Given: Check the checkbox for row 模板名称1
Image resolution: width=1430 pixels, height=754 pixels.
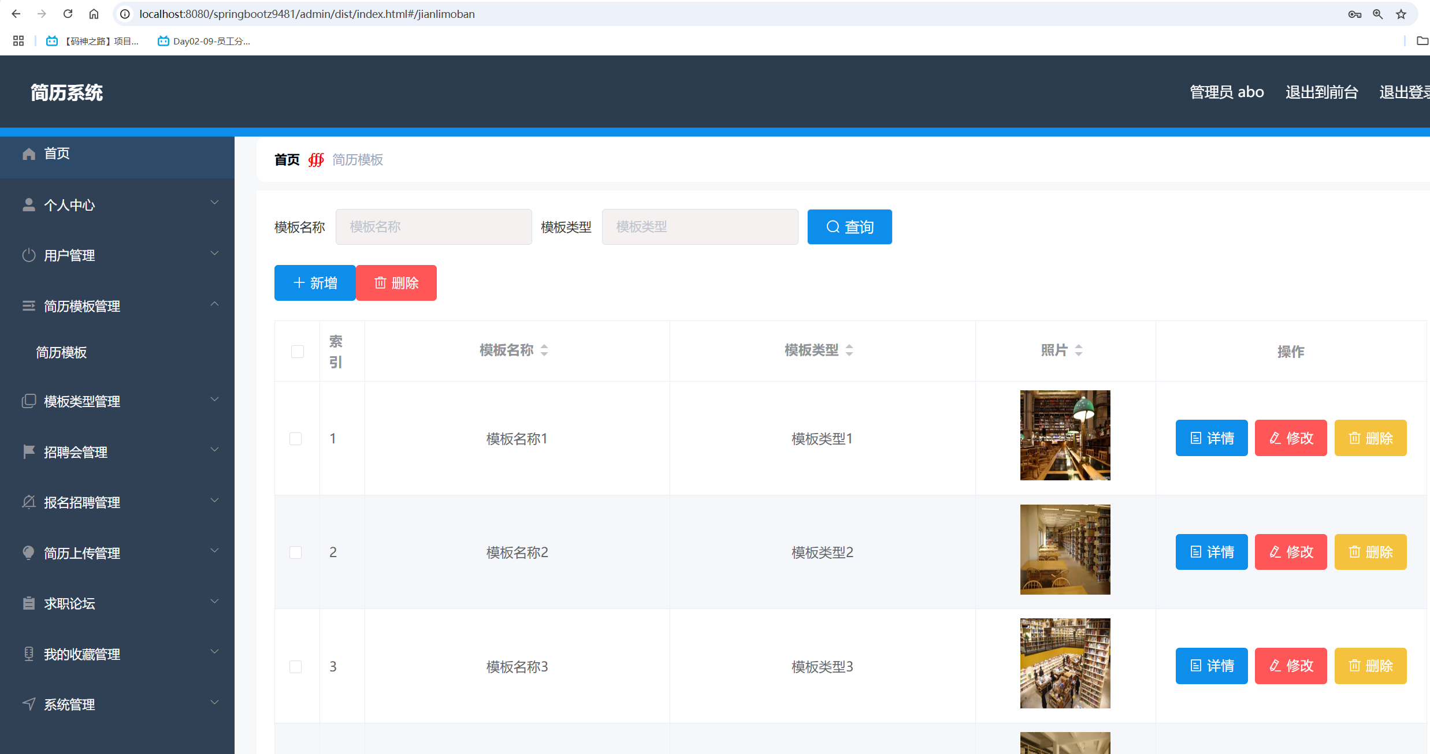Looking at the screenshot, I should [296, 439].
